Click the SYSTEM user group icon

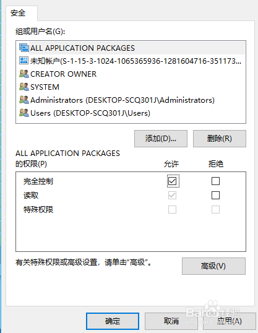coord(24,87)
